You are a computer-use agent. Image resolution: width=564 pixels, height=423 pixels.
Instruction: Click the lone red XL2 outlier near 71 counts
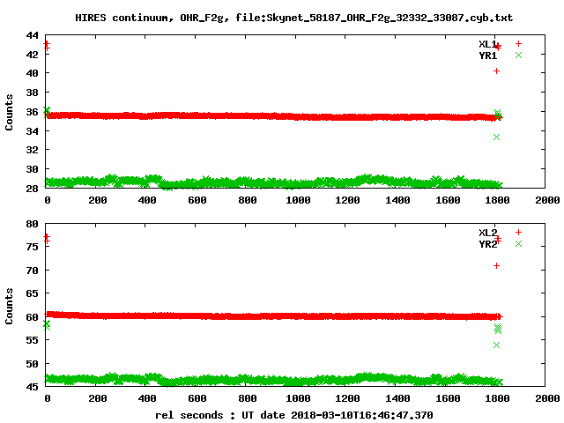tap(496, 266)
